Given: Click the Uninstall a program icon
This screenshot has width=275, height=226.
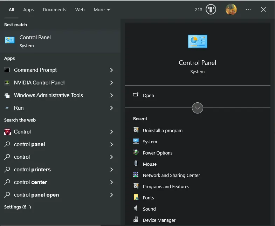Looking at the screenshot, I should click(x=136, y=130).
